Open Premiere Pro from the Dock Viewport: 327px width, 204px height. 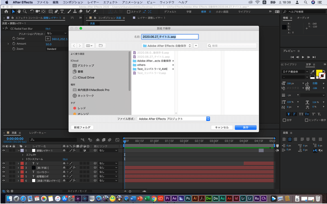(x=168, y=198)
